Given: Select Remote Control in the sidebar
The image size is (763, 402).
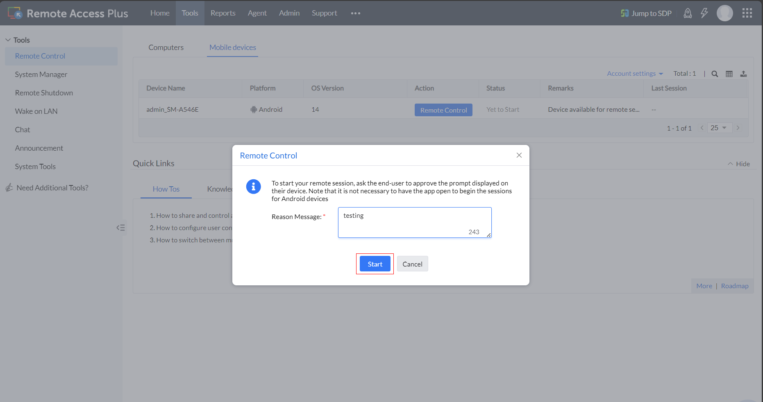Looking at the screenshot, I should (61, 56).
